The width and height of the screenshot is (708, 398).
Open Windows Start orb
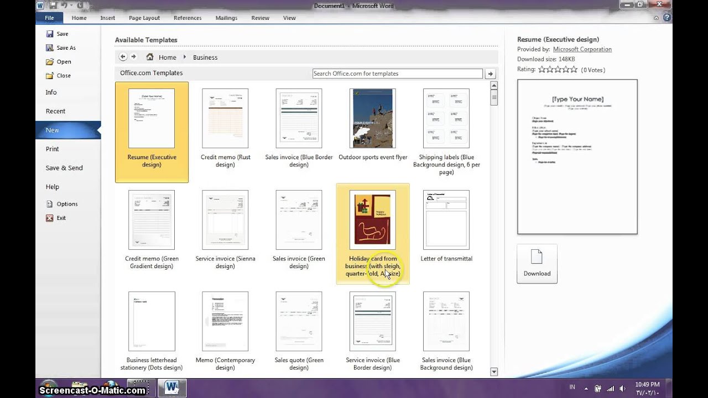[49, 387]
